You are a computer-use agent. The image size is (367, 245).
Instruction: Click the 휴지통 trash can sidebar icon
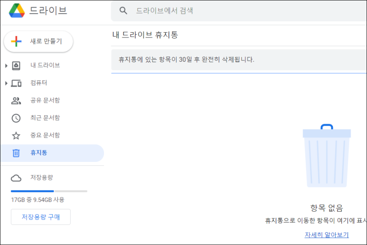tap(16, 153)
